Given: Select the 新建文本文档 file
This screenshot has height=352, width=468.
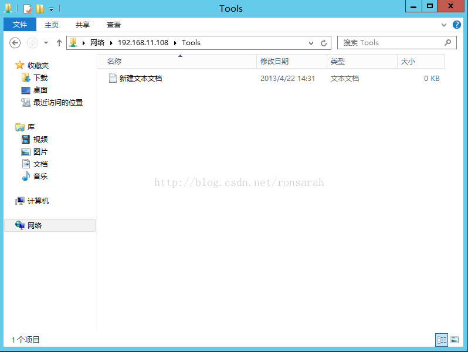Looking at the screenshot, I should 140,79.
